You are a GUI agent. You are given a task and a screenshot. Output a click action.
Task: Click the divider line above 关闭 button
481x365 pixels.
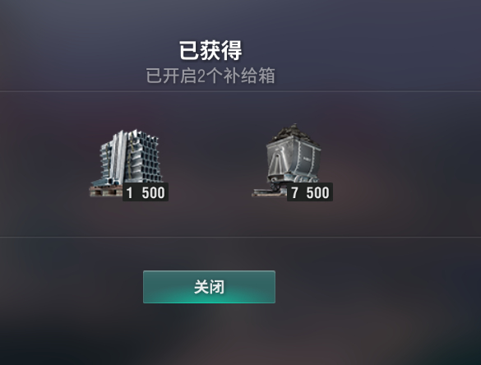pos(240,237)
